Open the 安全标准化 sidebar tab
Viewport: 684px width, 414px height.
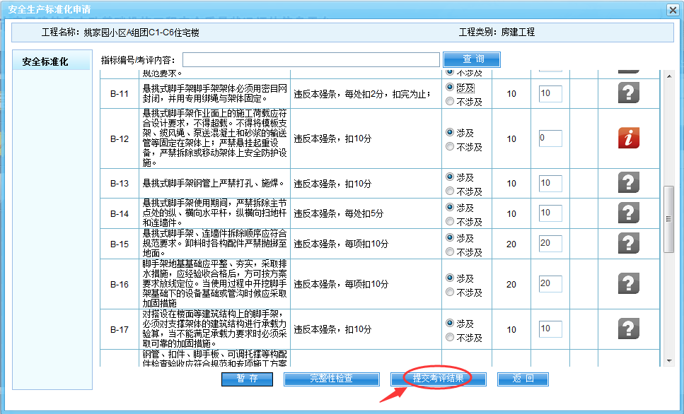pos(45,61)
